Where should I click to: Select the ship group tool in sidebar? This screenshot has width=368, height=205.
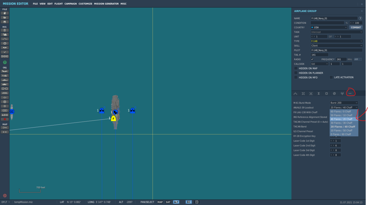5,80
